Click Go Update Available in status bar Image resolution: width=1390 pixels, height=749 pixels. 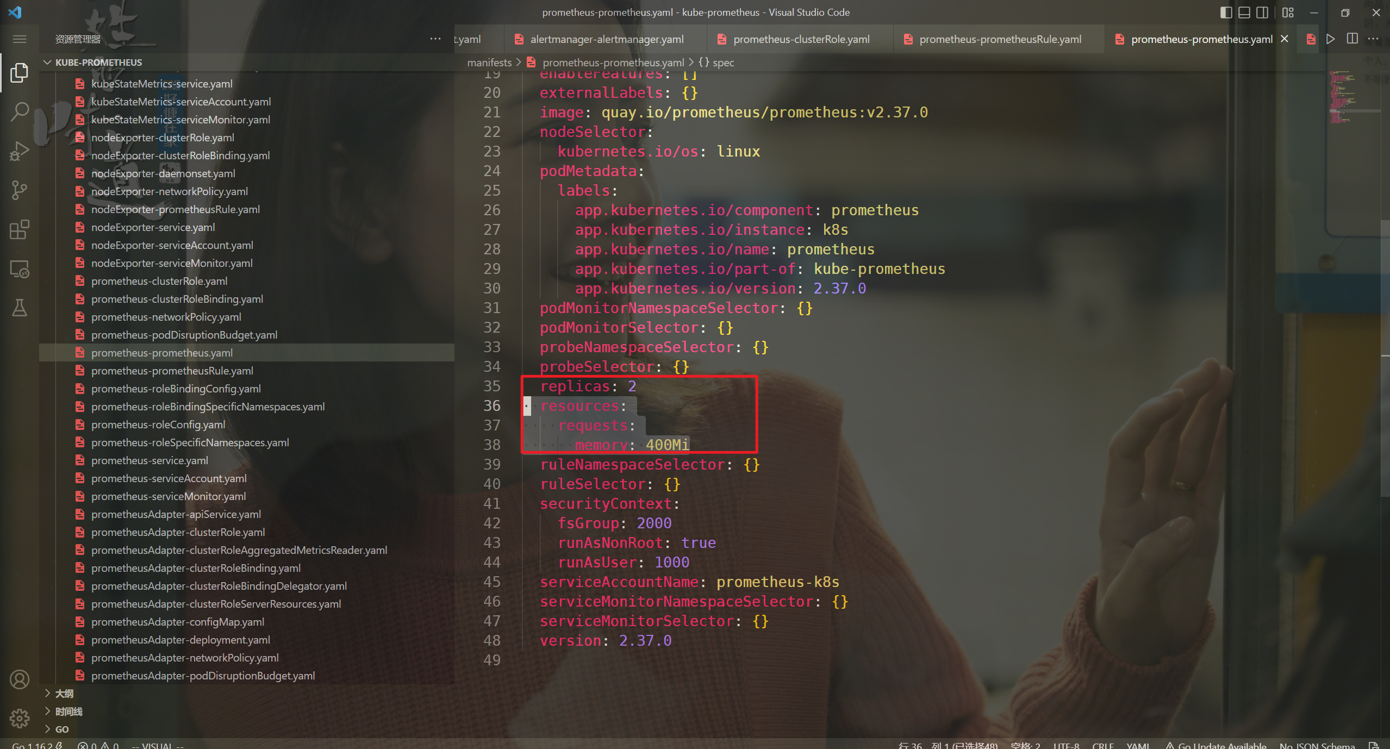tap(1216, 745)
